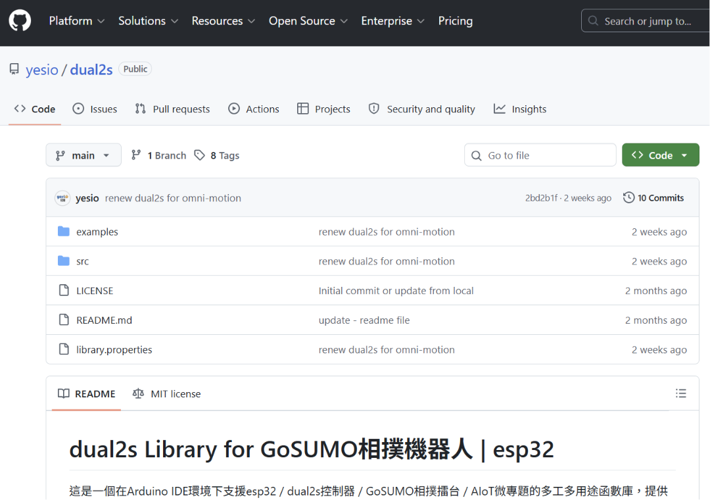Click the Actions play icon
710x500 pixels.
pos(233,109)
